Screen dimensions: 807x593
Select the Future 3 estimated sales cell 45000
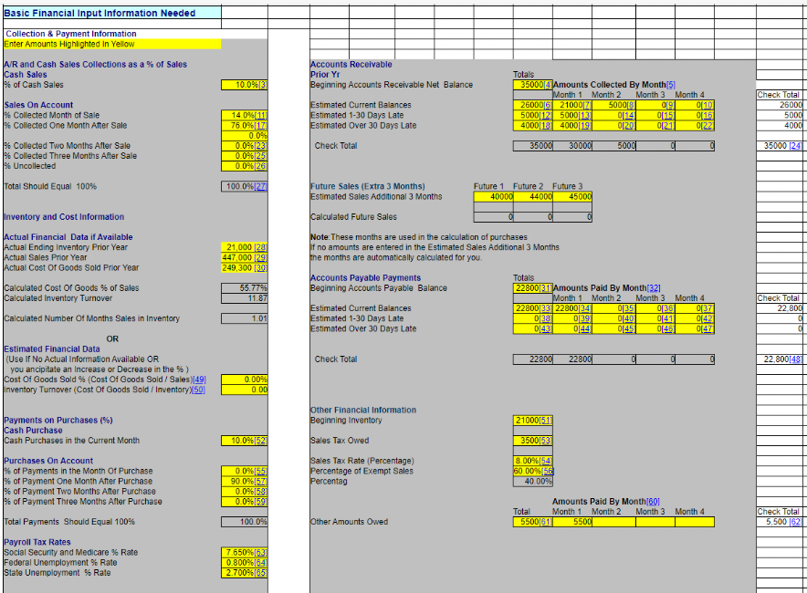coord(572,197)
